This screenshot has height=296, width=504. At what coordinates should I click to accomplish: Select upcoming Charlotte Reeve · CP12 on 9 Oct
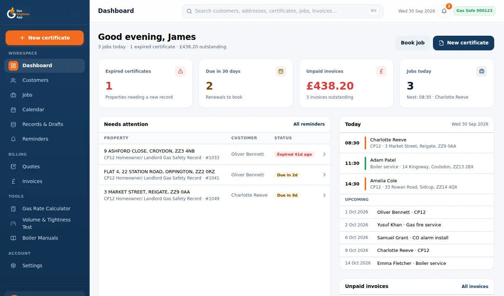(x=417, y=250)
